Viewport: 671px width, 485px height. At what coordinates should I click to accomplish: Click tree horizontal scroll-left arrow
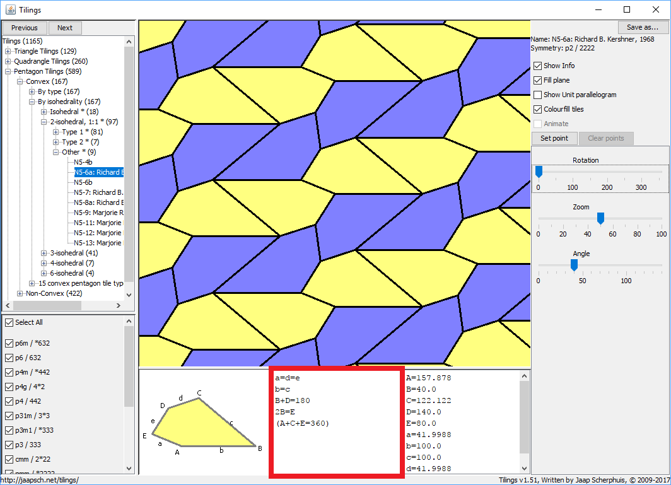click(8, 306)
